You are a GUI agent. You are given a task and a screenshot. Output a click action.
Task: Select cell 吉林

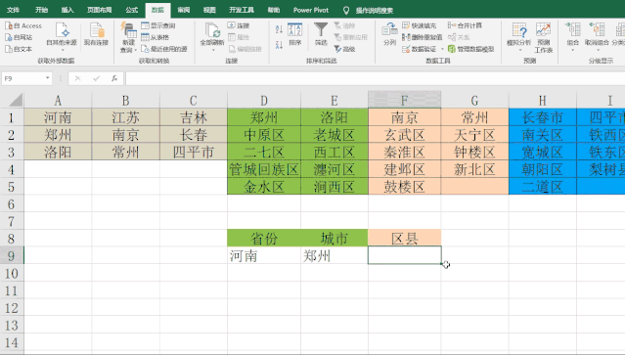[194, 117]
